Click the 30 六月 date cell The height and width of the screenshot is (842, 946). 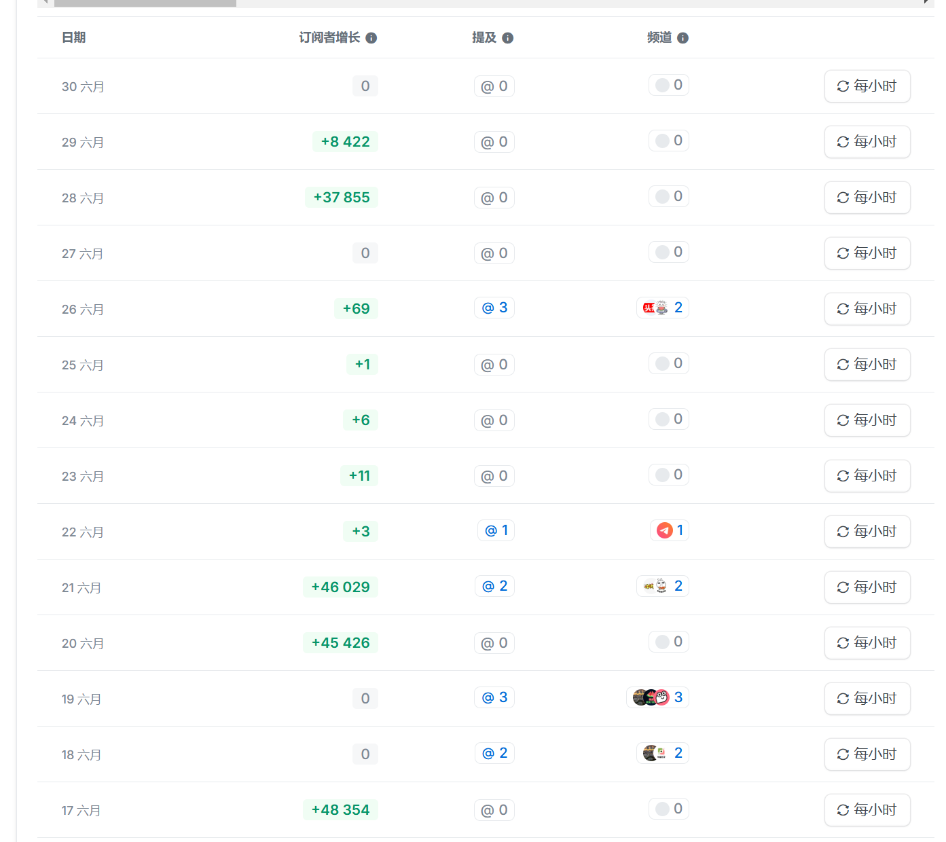(x=83, y=87)
